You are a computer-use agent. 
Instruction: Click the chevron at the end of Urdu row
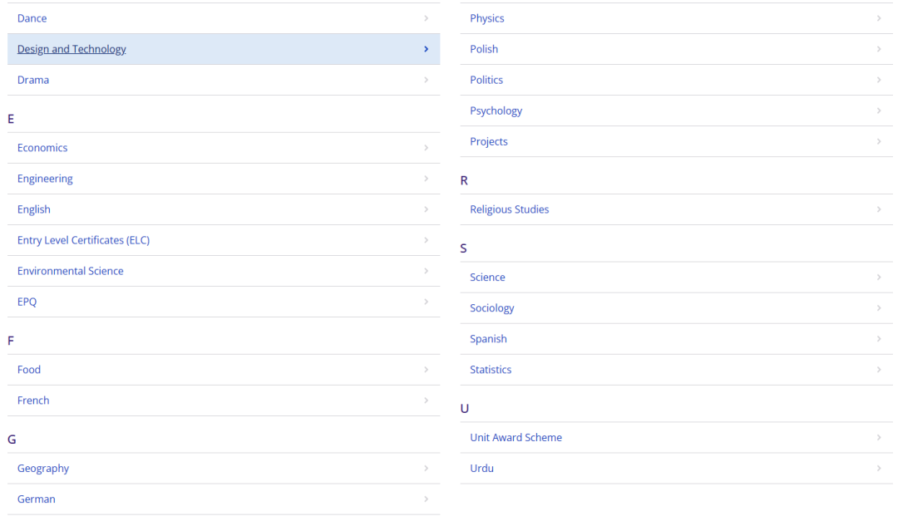pos(879,468)
